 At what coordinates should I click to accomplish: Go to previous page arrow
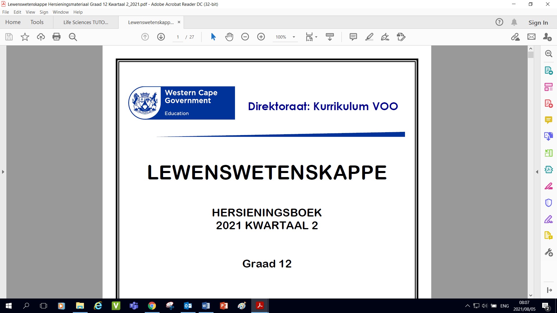click(x=145, y=37)
